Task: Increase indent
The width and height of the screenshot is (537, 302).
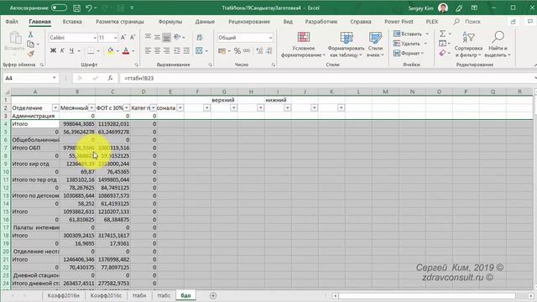Action: click(186, 50)
